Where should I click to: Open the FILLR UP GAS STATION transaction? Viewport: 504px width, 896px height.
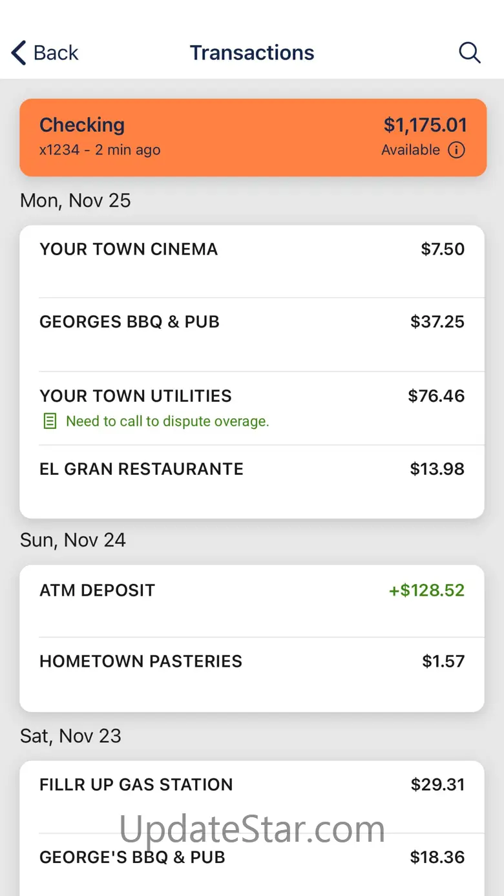[x=252, y=797]
